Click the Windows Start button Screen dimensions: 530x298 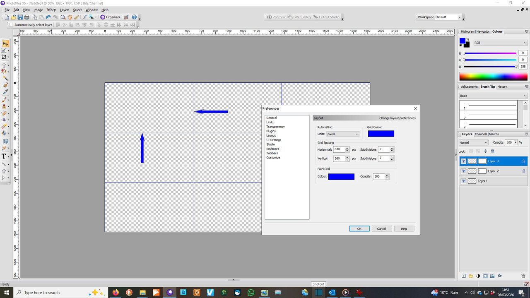[x=7, y=293]
